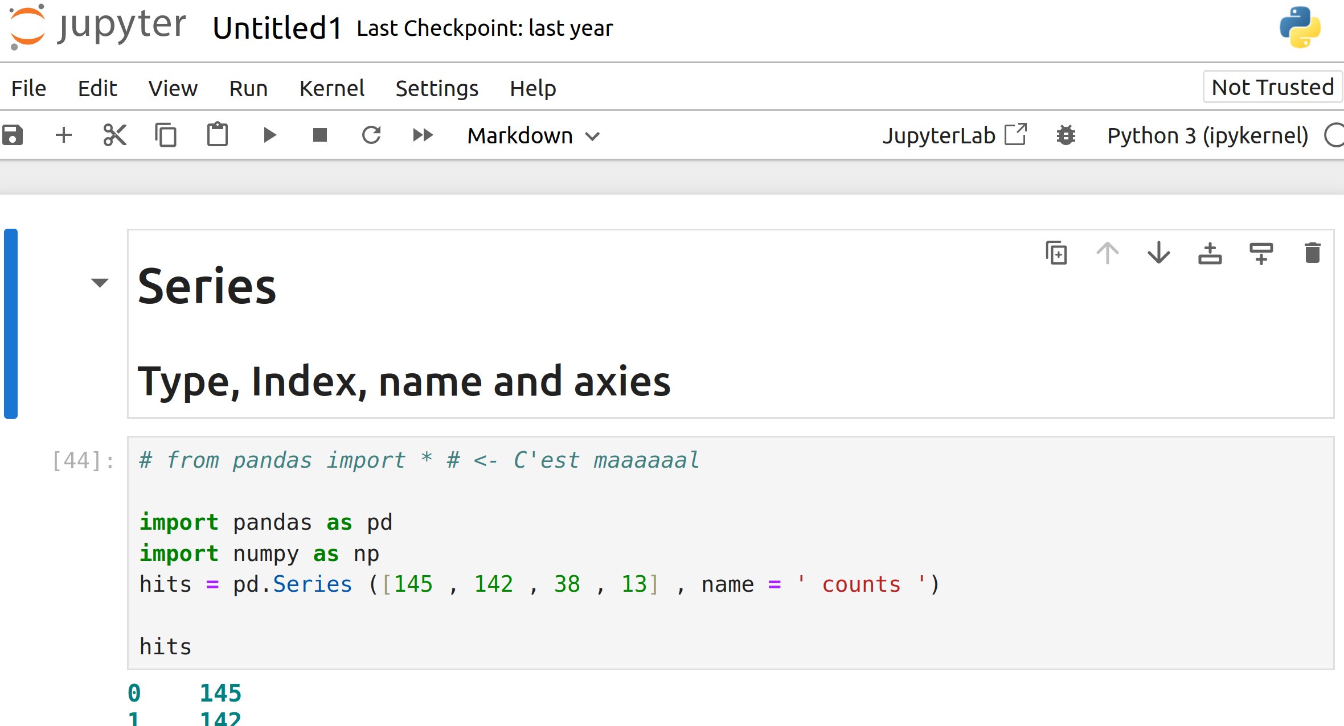Image resolution: width=1344 pixels, height=726 pixels.
Task: Cut selected cell with scissors icon
Action: tap(114, 135)
